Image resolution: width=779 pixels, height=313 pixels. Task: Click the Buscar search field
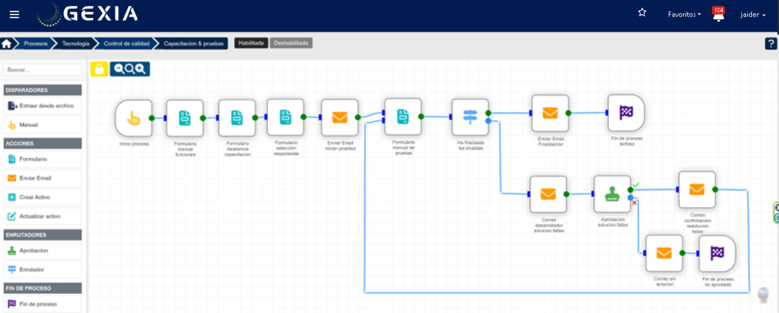[x=43, y=70]
